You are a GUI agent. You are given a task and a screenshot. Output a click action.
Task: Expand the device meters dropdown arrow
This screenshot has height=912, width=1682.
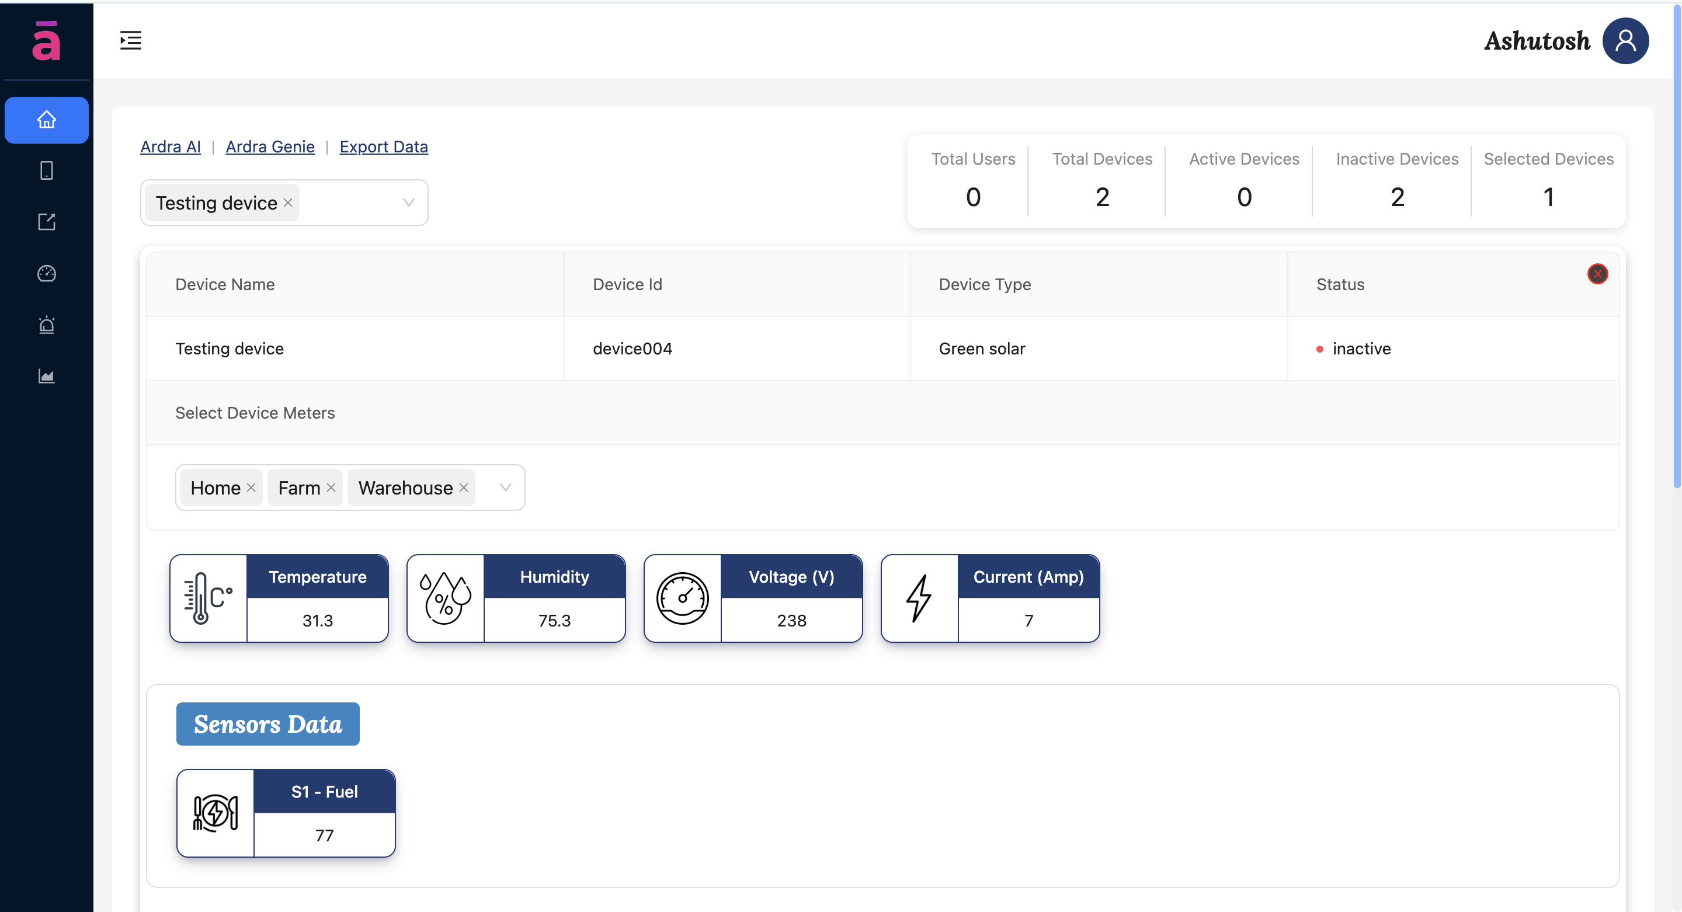[505, 488]
